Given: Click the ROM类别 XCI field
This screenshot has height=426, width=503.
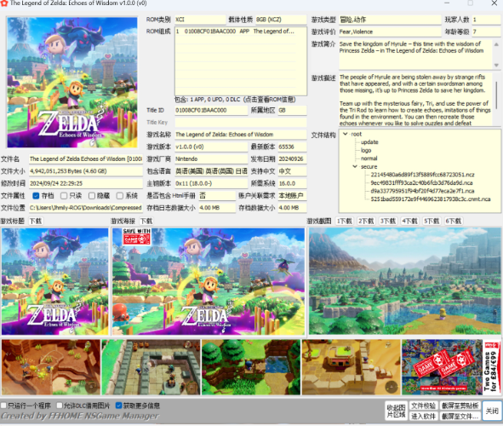Looking at the screenshot, I should point(200,20).
